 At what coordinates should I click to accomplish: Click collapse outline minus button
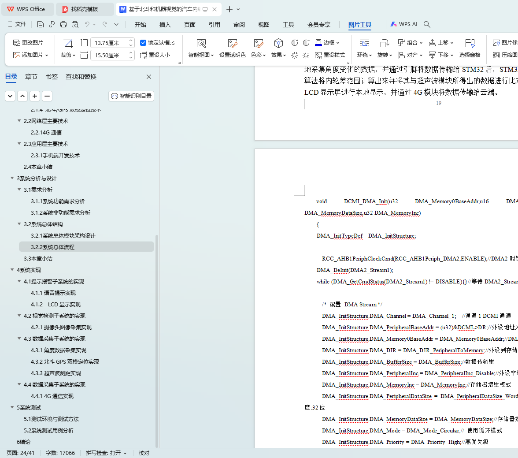[47, 96]
